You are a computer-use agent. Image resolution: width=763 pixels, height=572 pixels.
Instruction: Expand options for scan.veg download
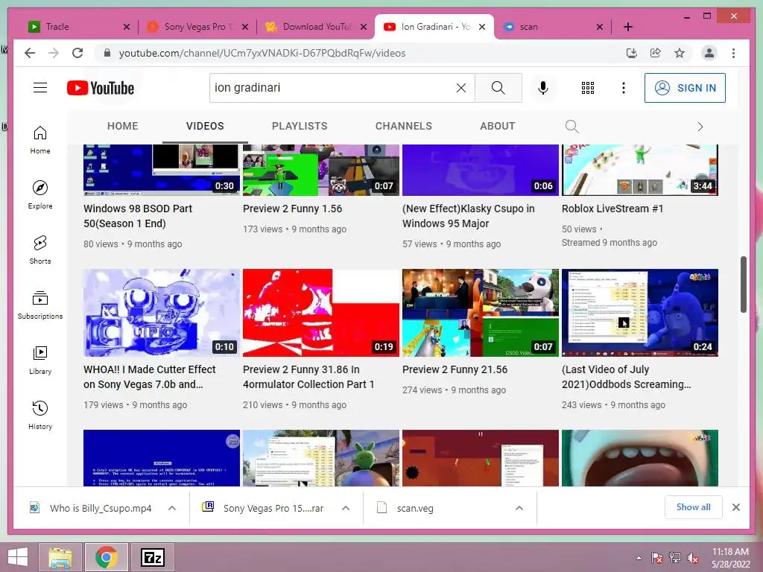[x=519, y=508]
